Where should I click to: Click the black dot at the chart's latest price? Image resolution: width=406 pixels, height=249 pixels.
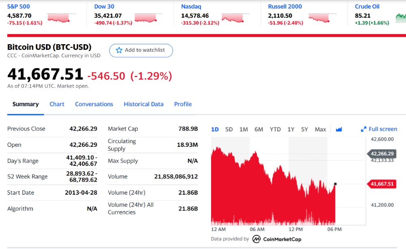coord(335,184)
